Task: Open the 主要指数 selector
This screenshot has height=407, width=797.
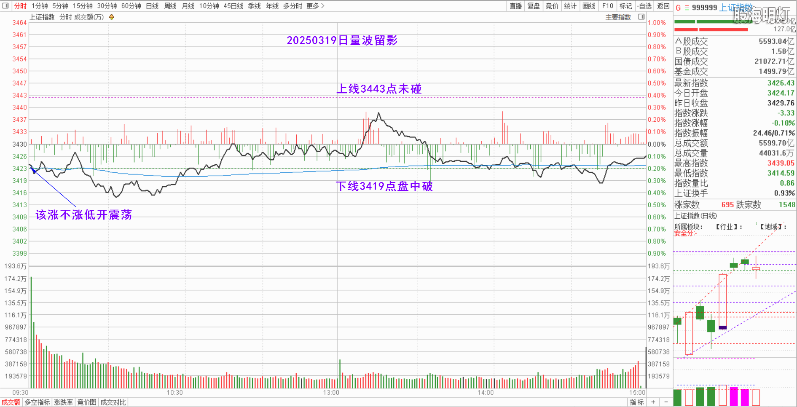Action: click(618, 17)
